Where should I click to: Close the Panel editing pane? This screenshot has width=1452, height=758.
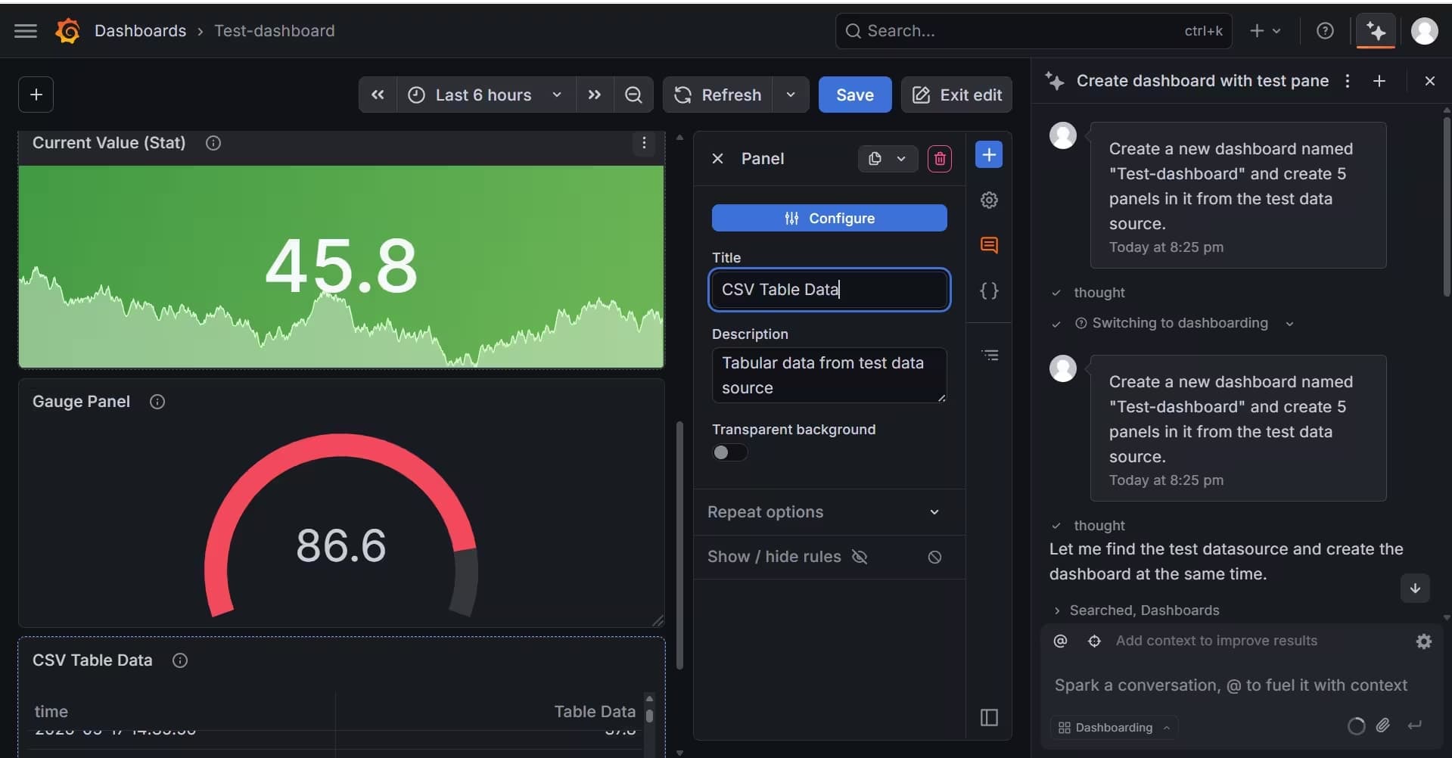tap(718, 159)
